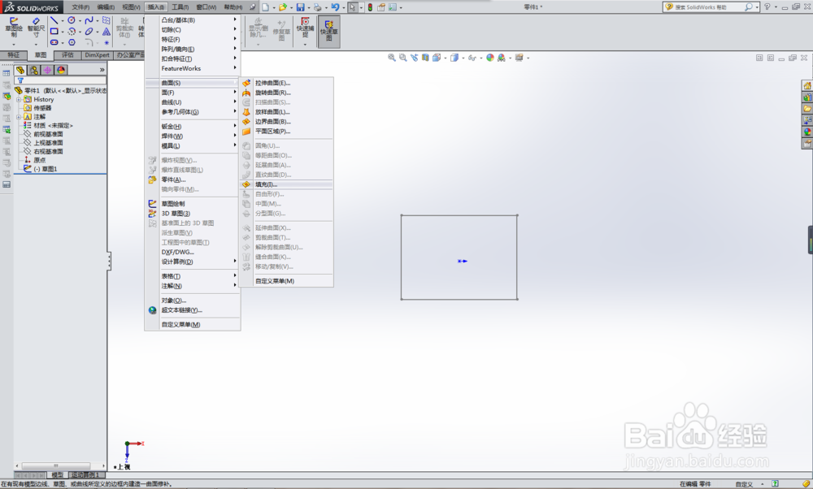The image size is (813, 489).
Task: Open the FeatureManager design tree tab
Action: click(x=20, y=69)
